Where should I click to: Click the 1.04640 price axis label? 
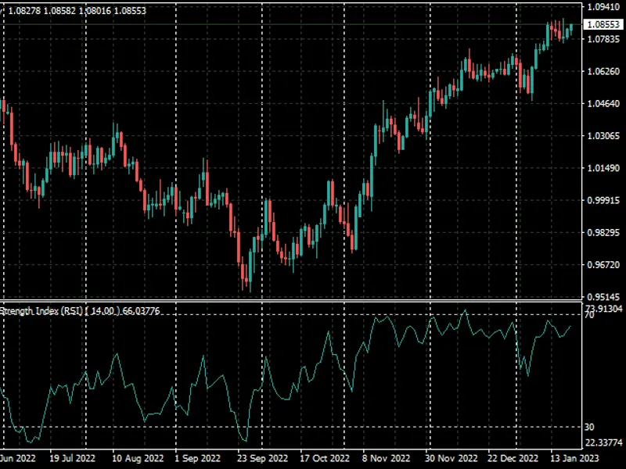(603, 104)
